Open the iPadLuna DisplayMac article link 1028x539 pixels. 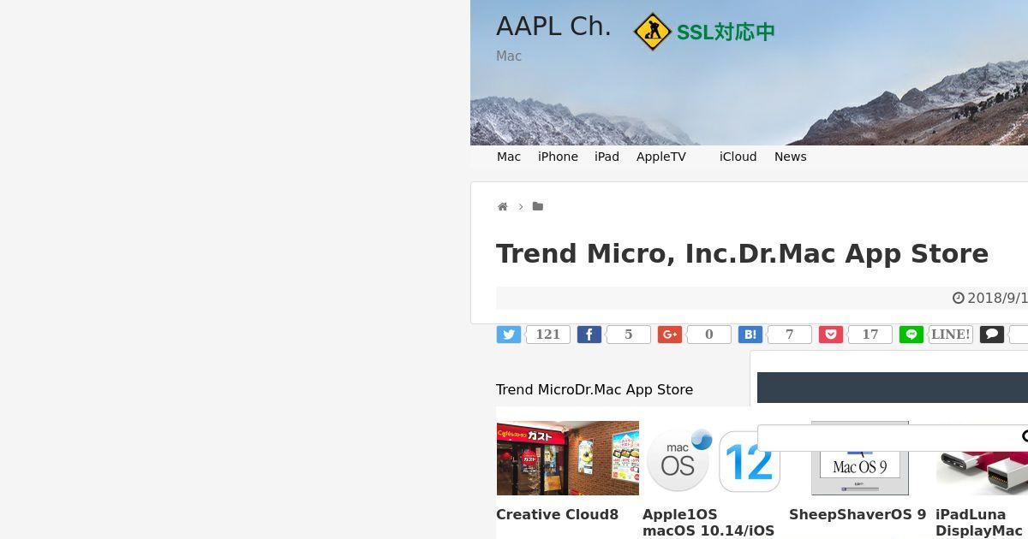pyautogui.click(x=979, y=523)
